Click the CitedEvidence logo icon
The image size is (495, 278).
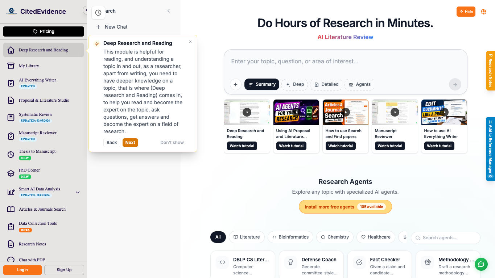click(x=11, y=11)
